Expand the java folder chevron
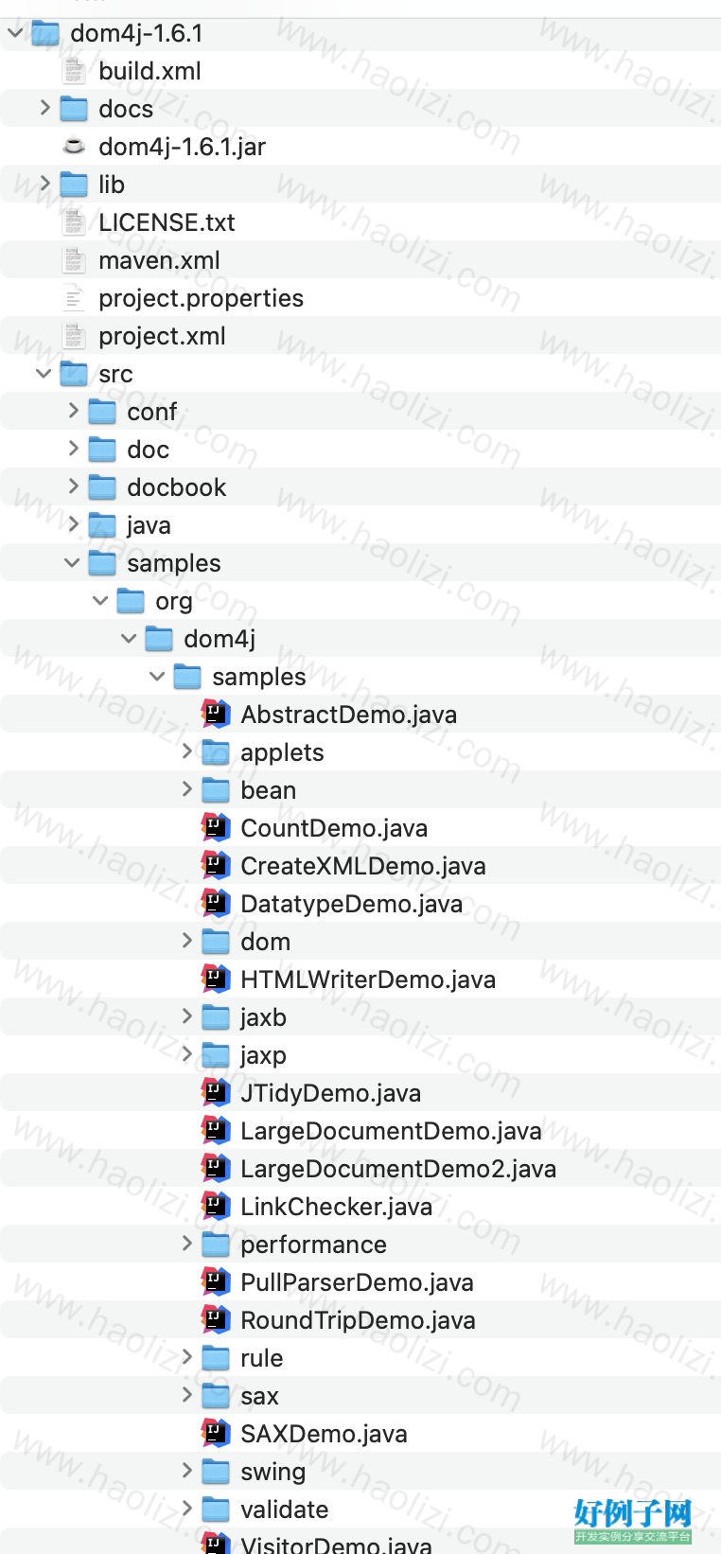This screenshot has height=1554, width=721. coord(73,524)
